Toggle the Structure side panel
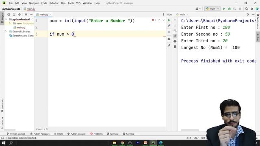 2,122
